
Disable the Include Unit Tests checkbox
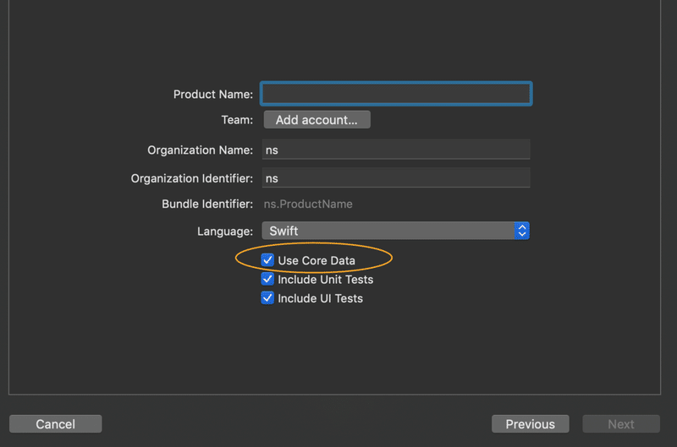[x=267, y=279]
